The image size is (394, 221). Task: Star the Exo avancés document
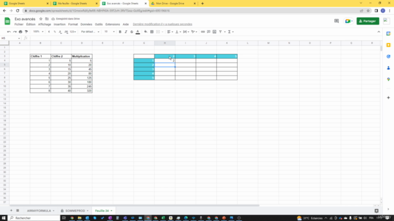(x=41, y=19)
